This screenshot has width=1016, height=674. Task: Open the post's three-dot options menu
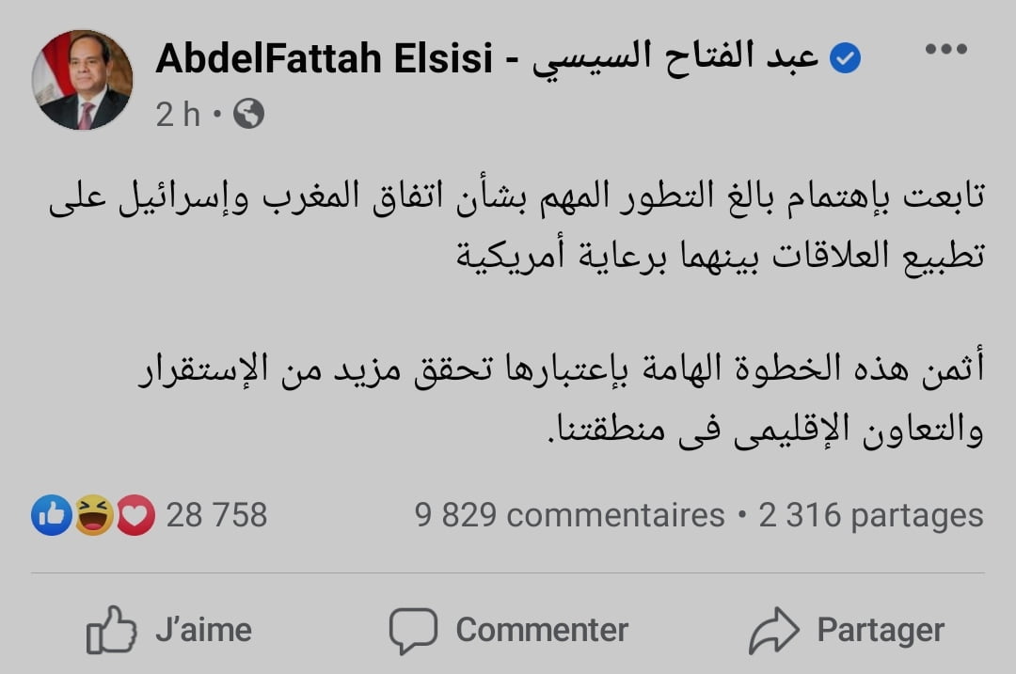click(946, 51)
